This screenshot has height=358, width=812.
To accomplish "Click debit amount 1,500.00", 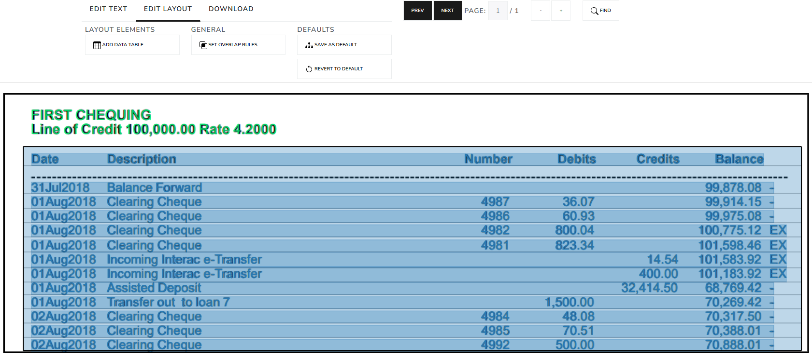I will (x=570, y=303).
